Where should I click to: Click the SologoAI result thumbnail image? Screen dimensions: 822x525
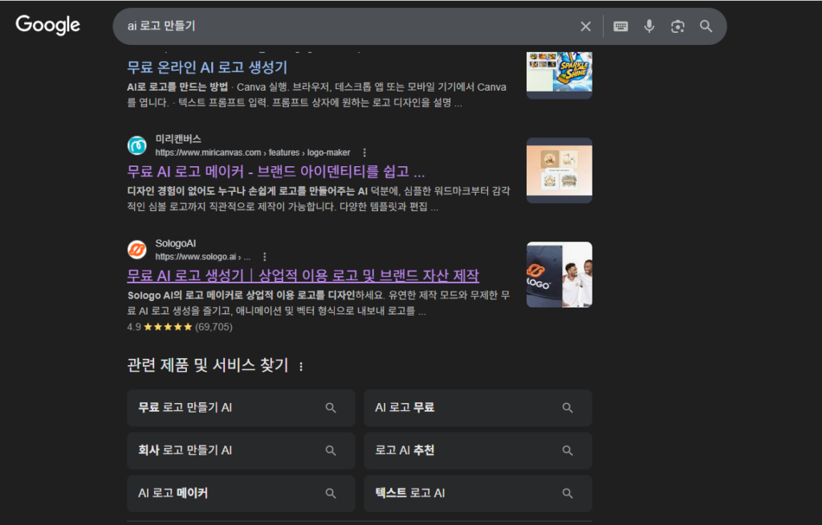pos(560,275)
